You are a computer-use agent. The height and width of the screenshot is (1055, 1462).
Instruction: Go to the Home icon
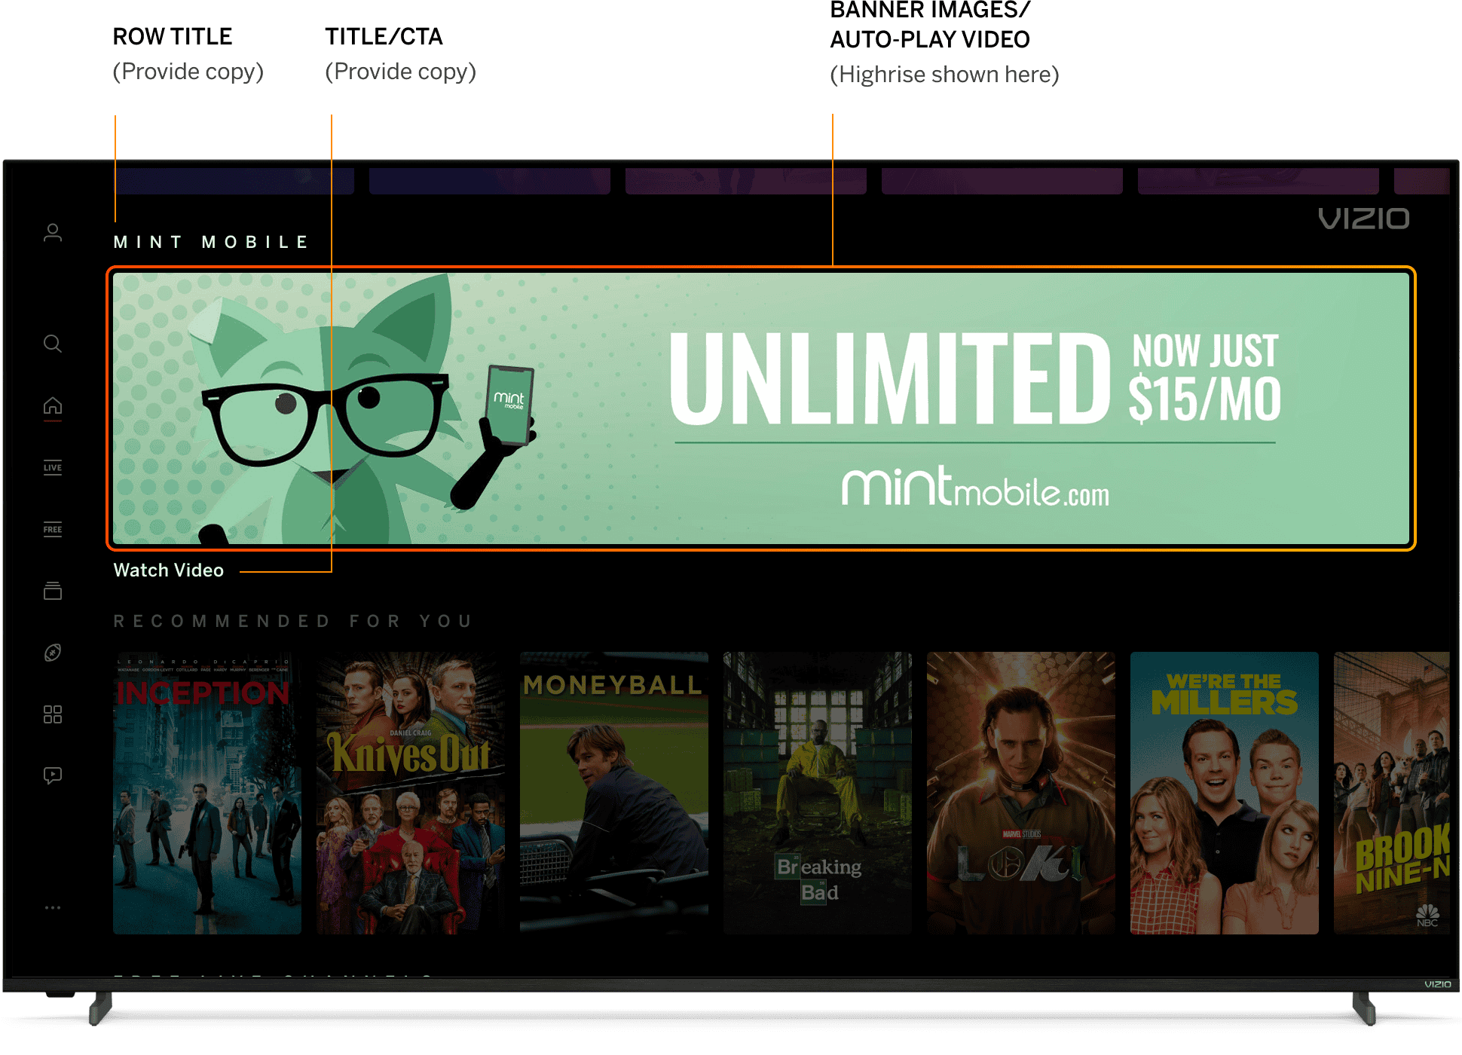pyautogui.click(x=53, y=406)
